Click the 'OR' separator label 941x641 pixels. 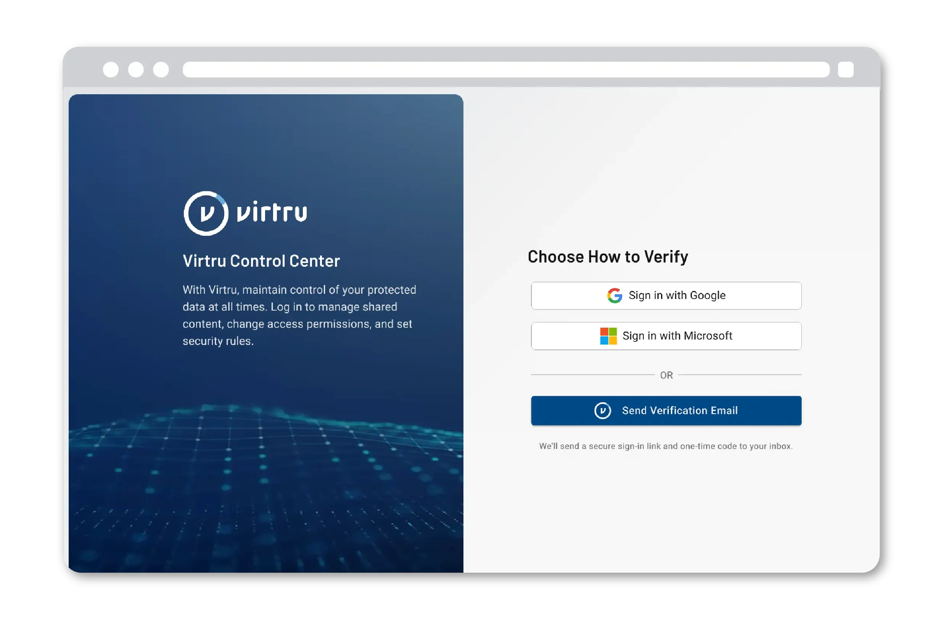(666, 375)
